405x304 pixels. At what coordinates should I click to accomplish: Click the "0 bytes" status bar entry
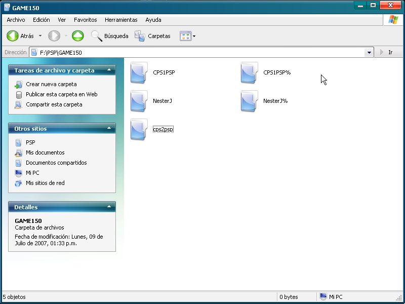click(x=289, y=297)
